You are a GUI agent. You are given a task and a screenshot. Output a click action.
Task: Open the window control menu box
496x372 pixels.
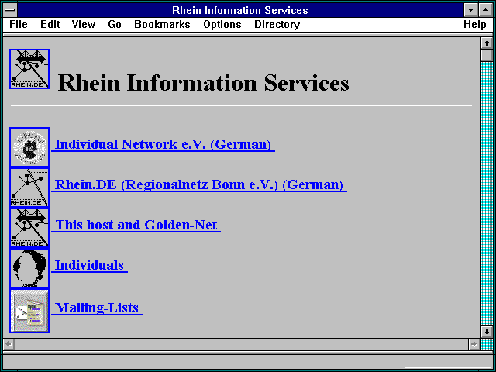pos(10,10)
